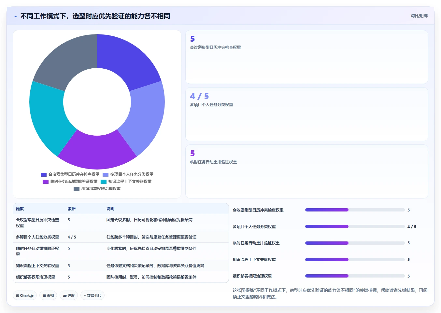This screenshot has width=441, height=313.
Task: Toggle the 组织部署权限治理权重 legend item
Action: pos(97,189)
